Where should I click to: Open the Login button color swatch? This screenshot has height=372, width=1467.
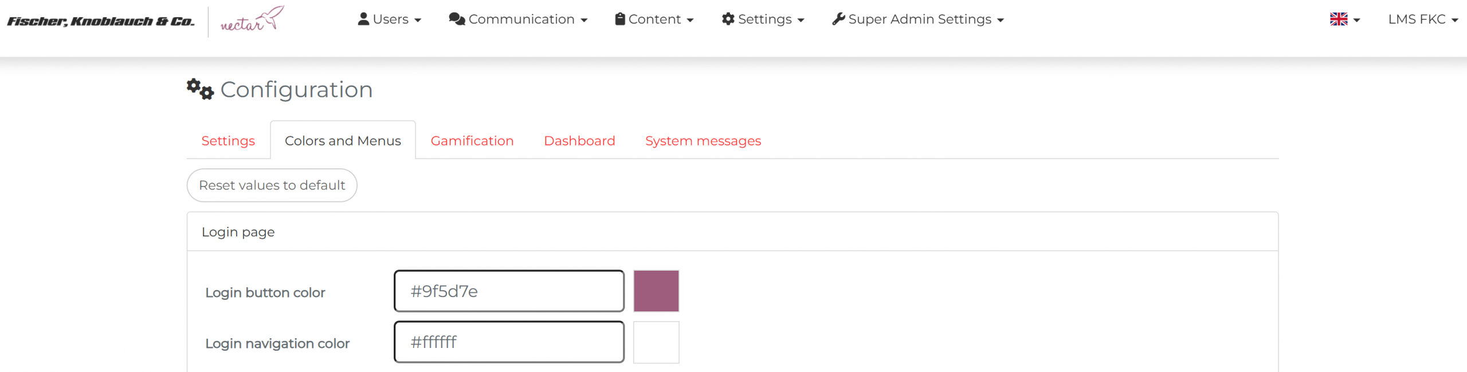point(656,291)
